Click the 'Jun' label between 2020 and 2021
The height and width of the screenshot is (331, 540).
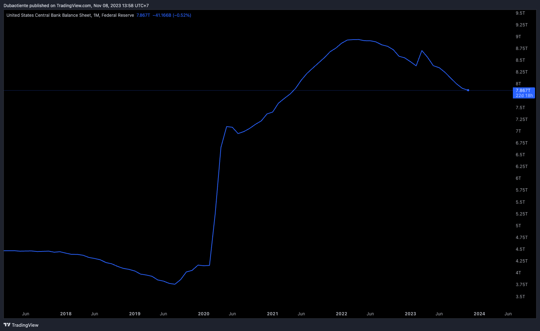pyautogui.click(x=232, y=314)
